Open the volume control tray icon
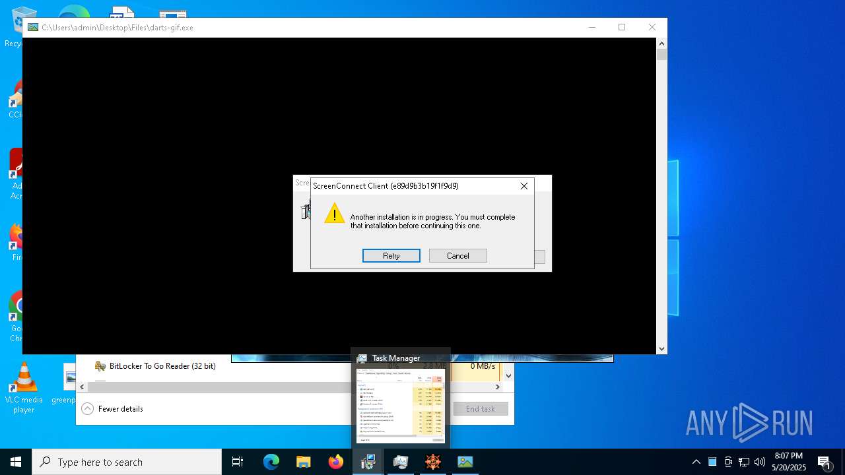The width and height of the screenshot is (845, 475). tap(760, 462)
